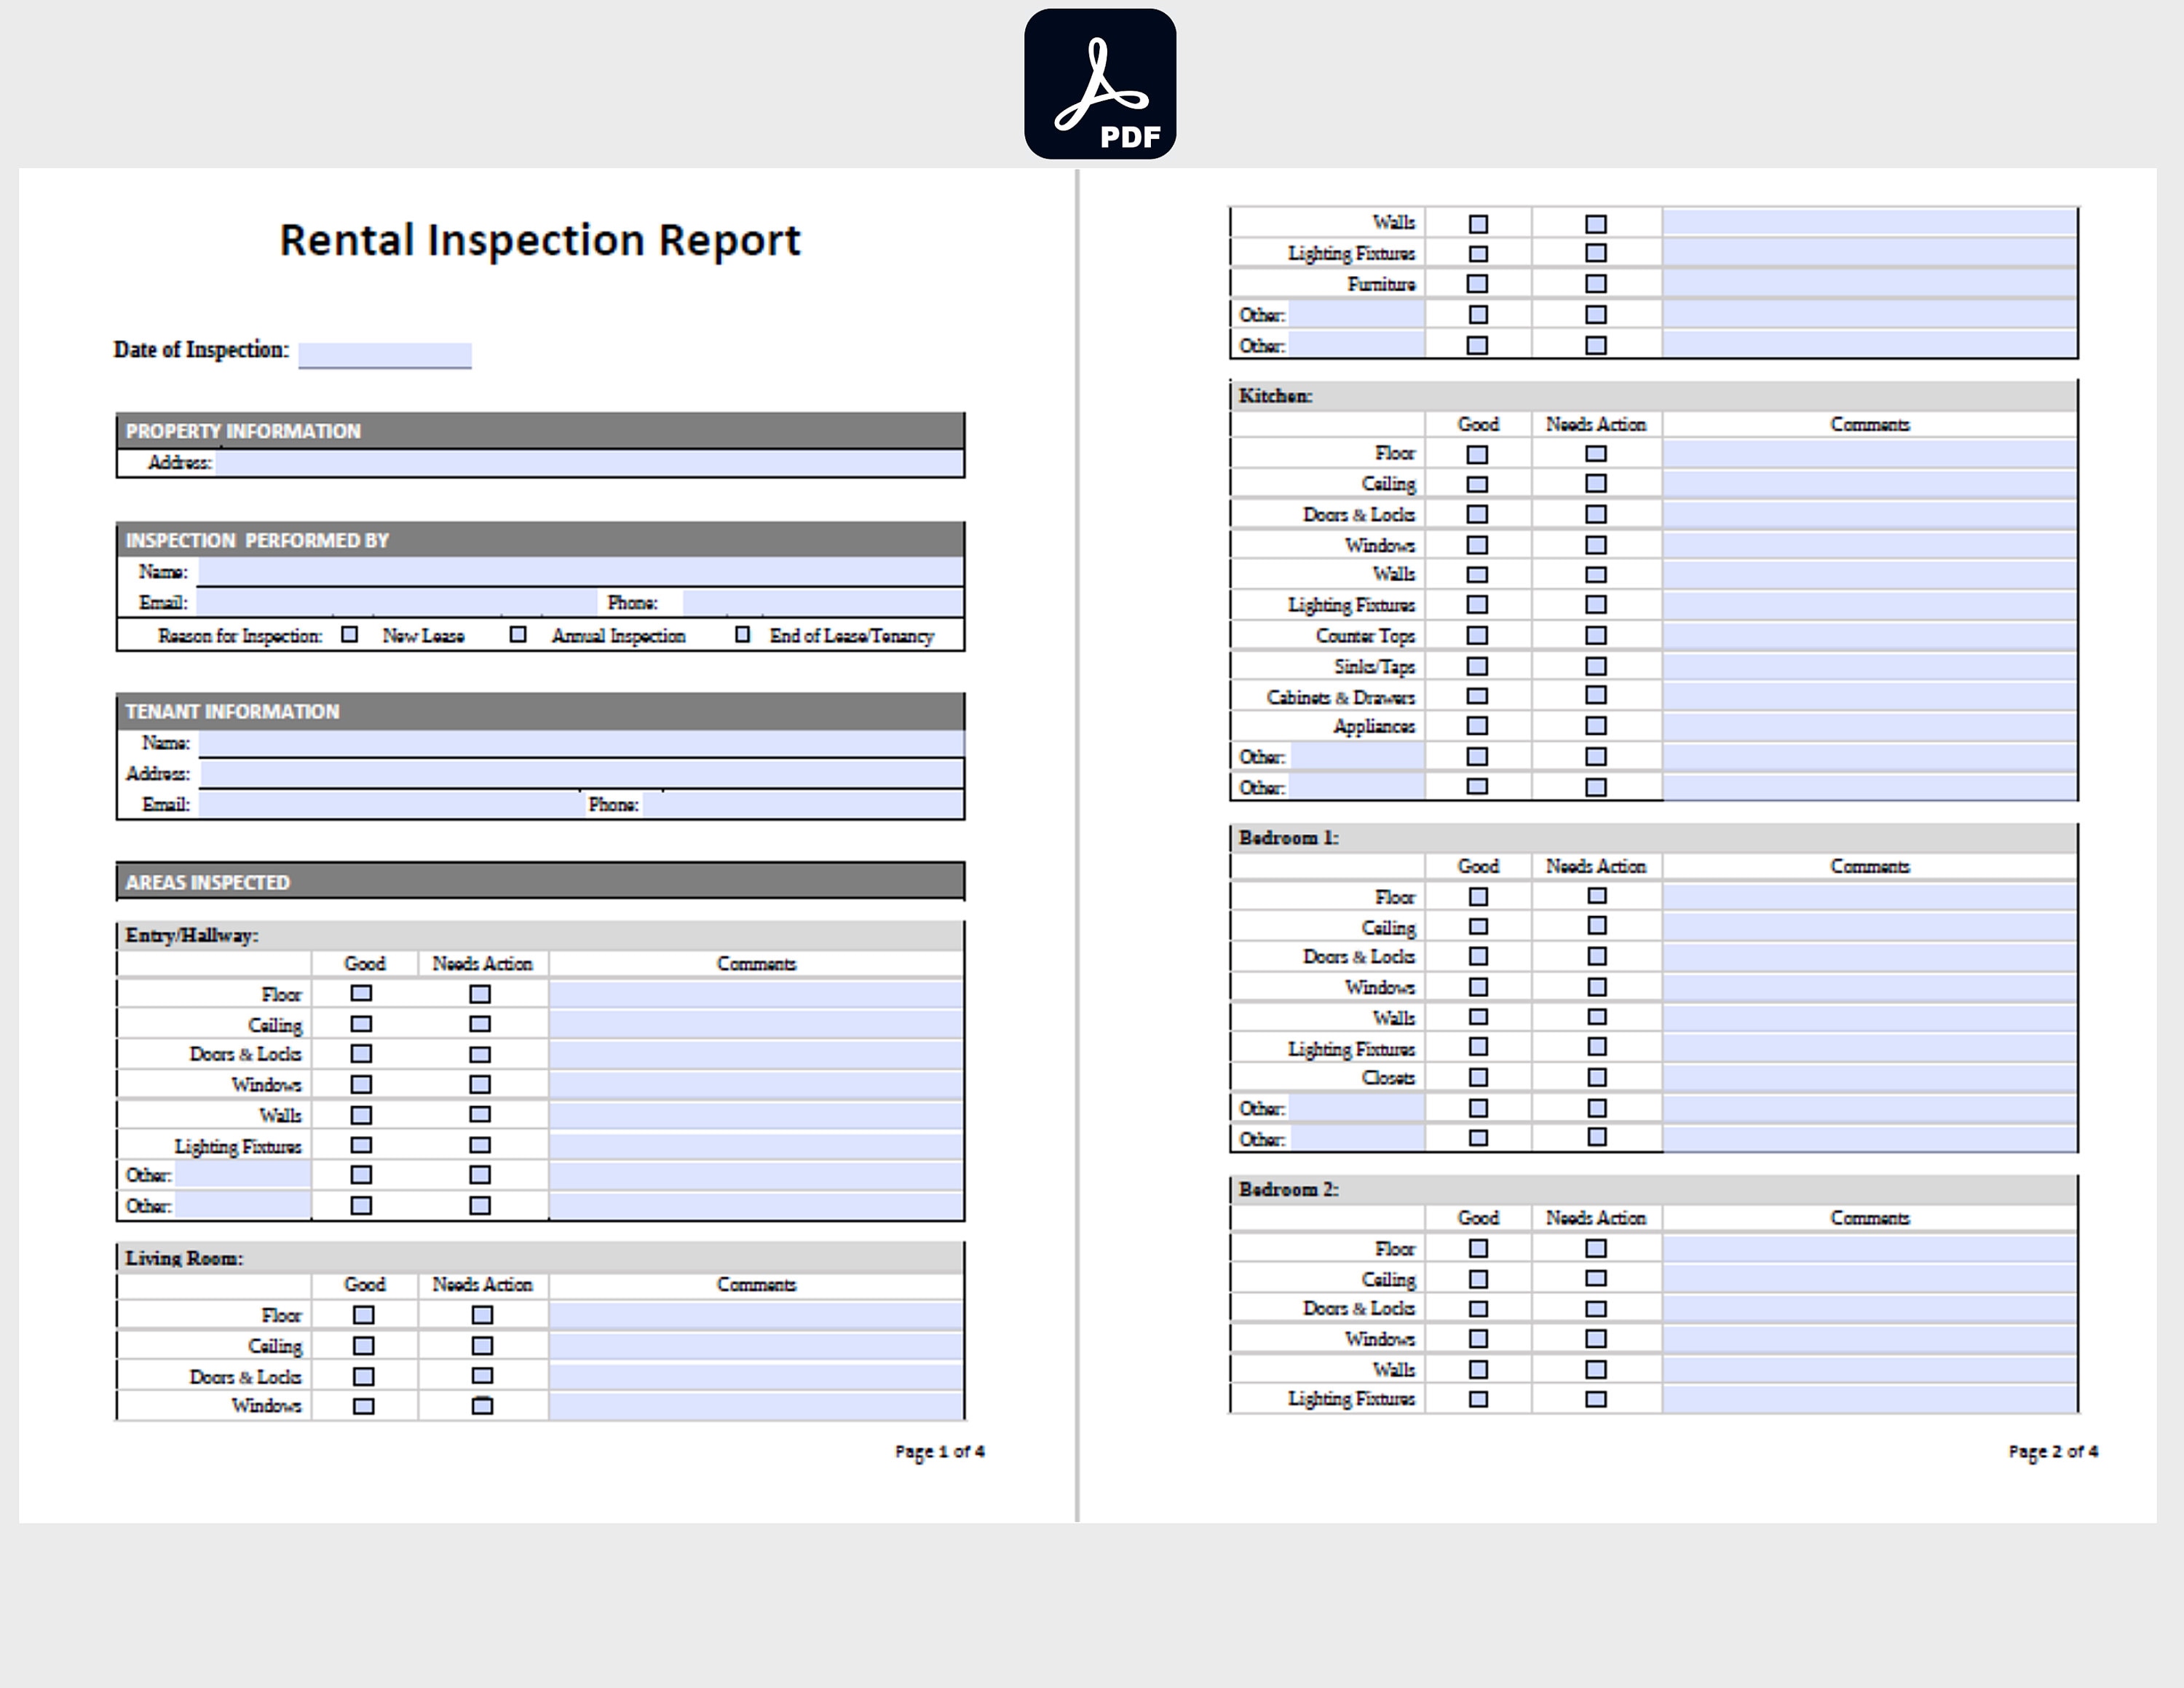Tick Needs Action for Entry/Hallway Ceiling
2184x1688 pixels.
click(x=480, y=1024)
